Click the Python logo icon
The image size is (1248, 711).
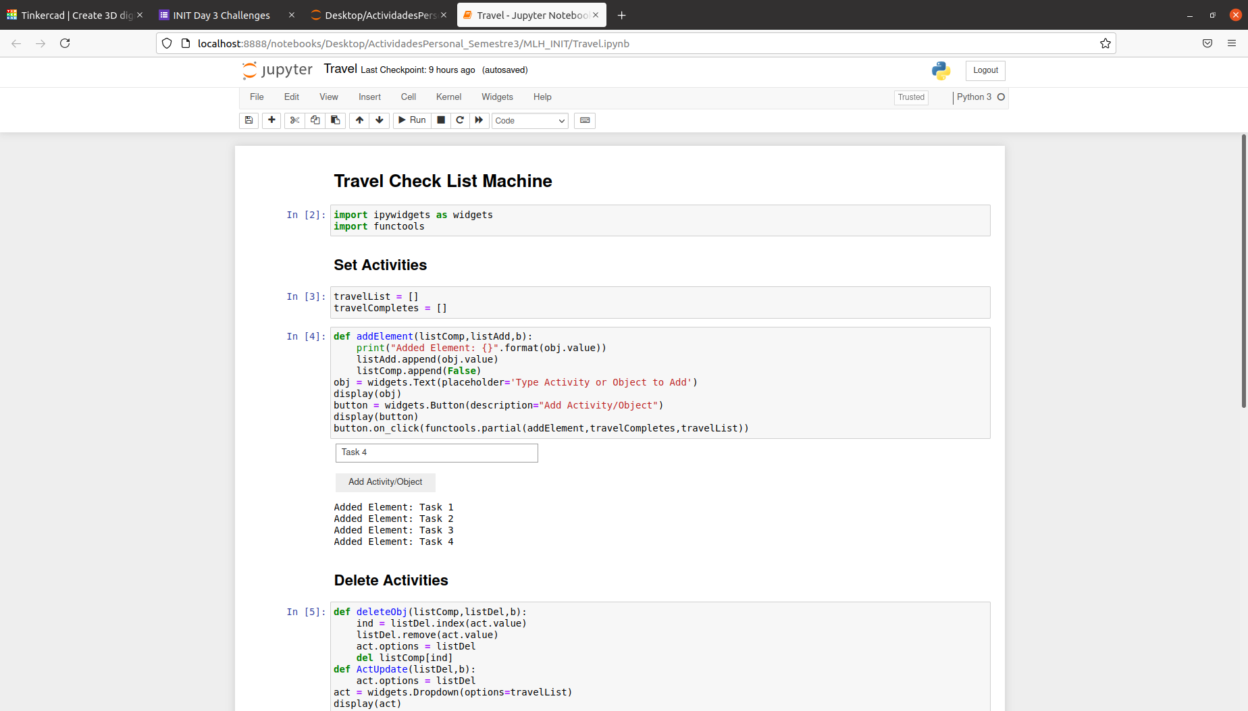941,70
